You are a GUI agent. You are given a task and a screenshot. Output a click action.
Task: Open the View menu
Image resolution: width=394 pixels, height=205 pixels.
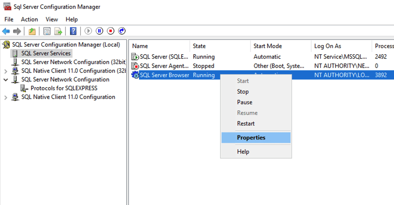[51, 19]
